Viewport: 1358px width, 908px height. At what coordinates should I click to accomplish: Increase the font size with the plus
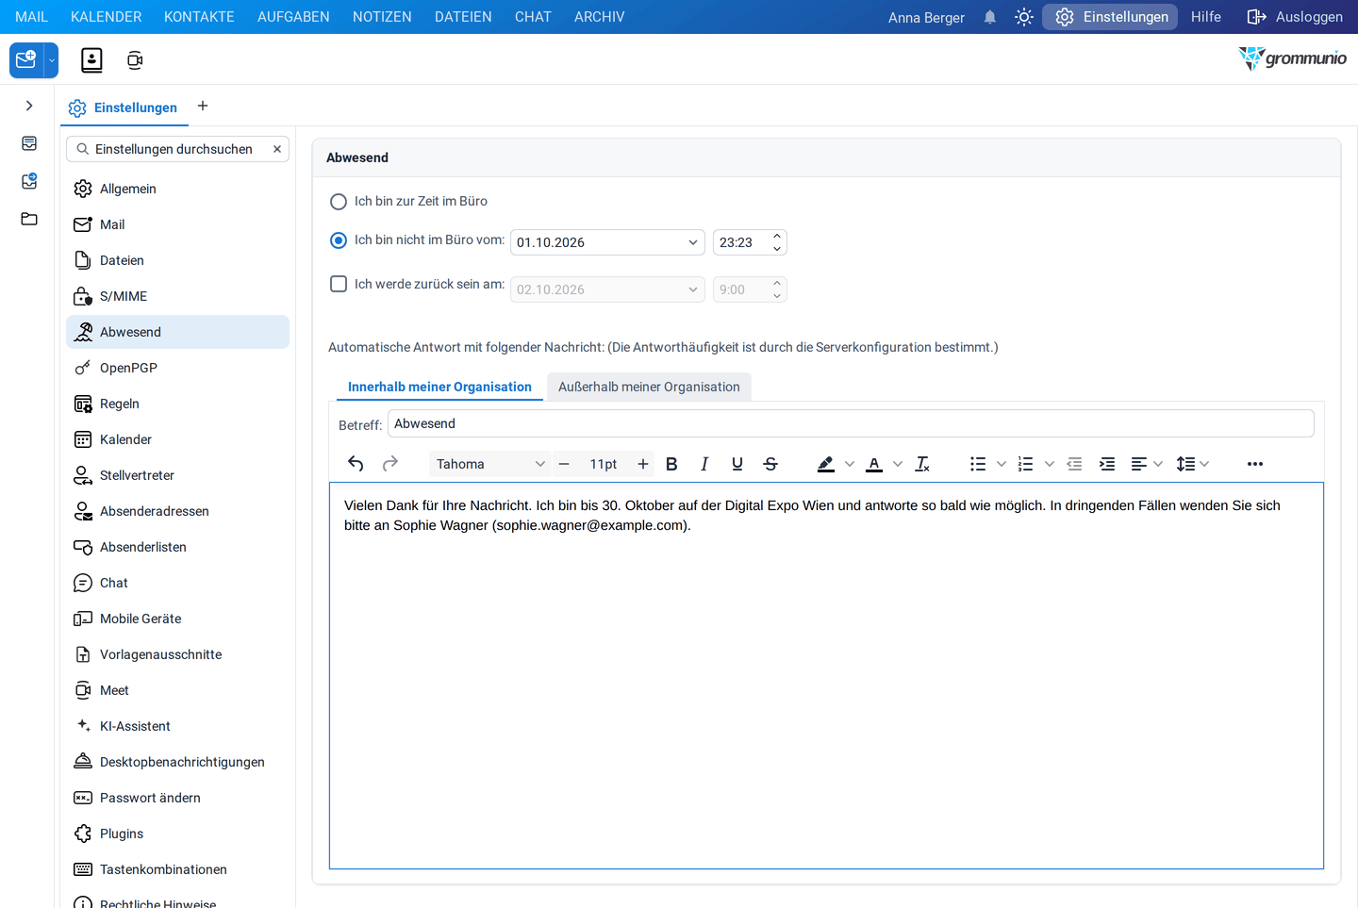point(643,464)
